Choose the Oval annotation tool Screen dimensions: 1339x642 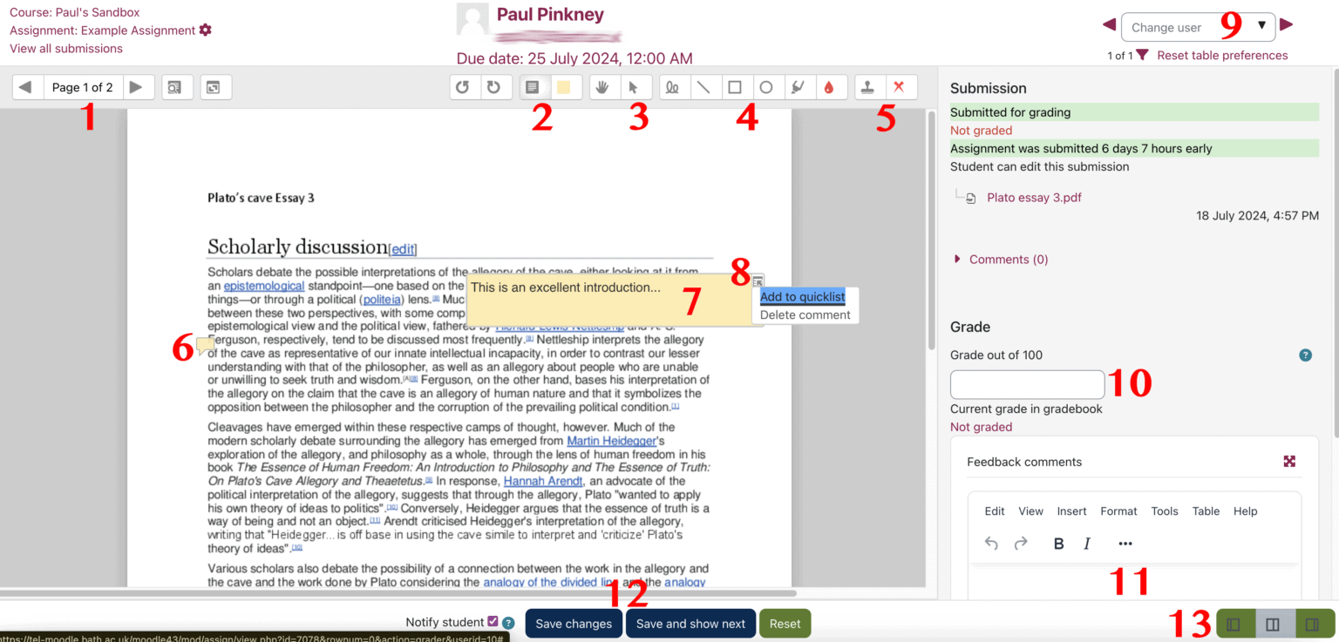pos(766,87)
